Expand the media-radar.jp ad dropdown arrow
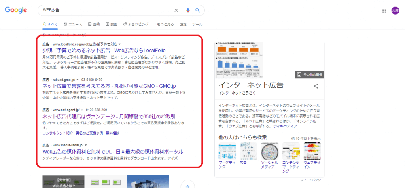 (x=86, y=145)
